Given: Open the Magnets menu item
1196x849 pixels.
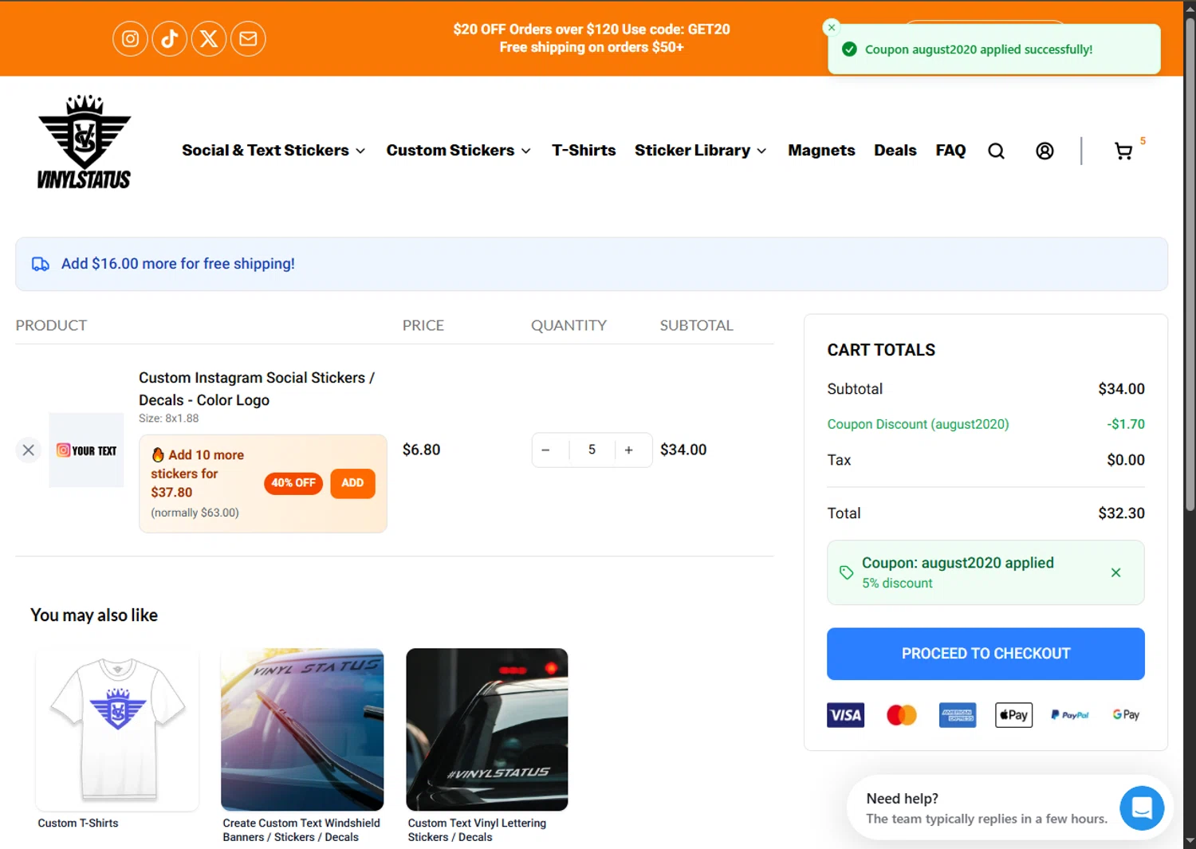Looking at the screenshot, I should click(821, 151).
